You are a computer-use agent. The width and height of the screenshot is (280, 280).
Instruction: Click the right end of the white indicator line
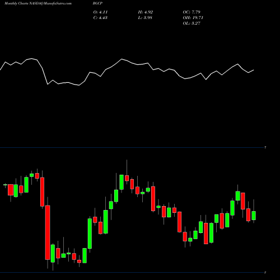click(x=254, y=70)
